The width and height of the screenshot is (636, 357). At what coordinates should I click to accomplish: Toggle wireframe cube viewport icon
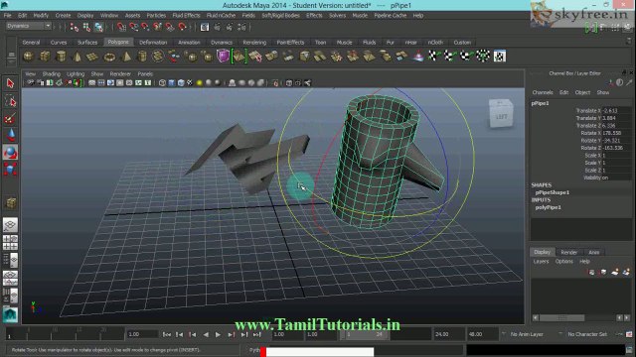coord(162,83)
